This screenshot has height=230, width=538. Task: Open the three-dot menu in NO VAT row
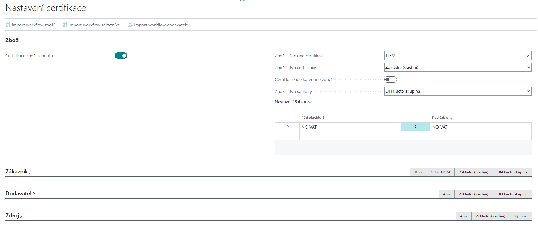pyautogui.click(x=415, y=127)
